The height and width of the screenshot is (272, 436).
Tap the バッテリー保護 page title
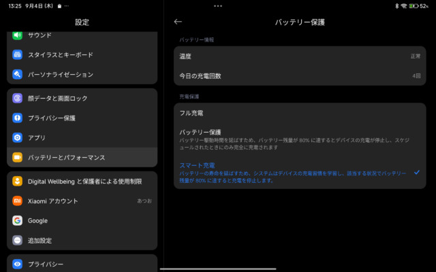[300, 22]
